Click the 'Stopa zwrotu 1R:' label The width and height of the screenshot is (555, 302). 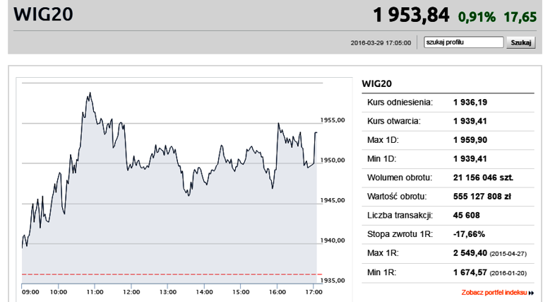[x=400, y=234]
